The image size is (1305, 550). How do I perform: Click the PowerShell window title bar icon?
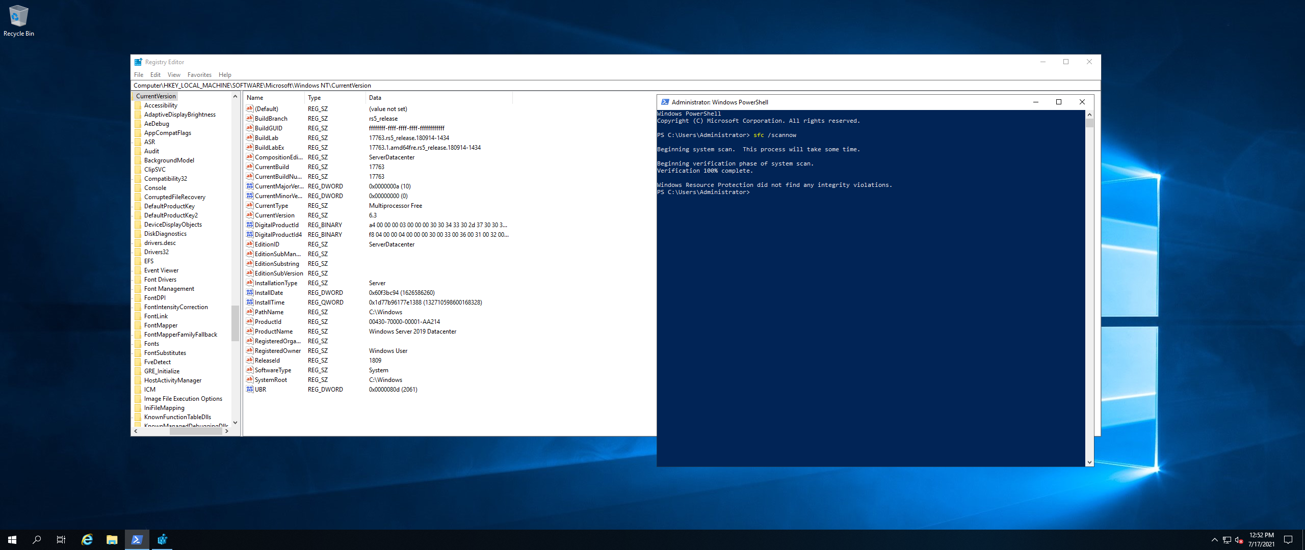click(x=665, y=102)
